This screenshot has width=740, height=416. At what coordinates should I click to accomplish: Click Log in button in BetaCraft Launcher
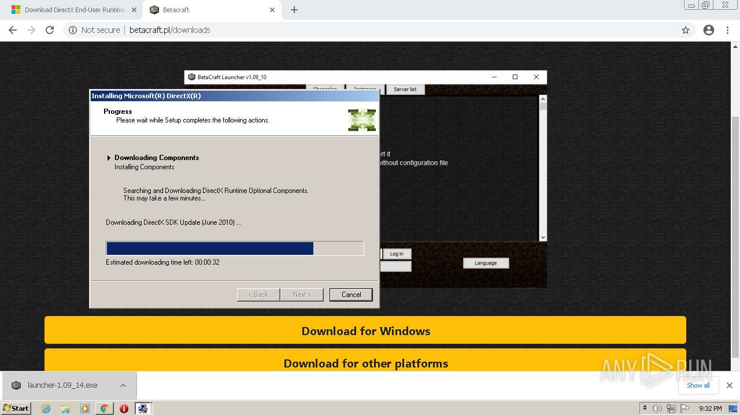pos(397,254)
